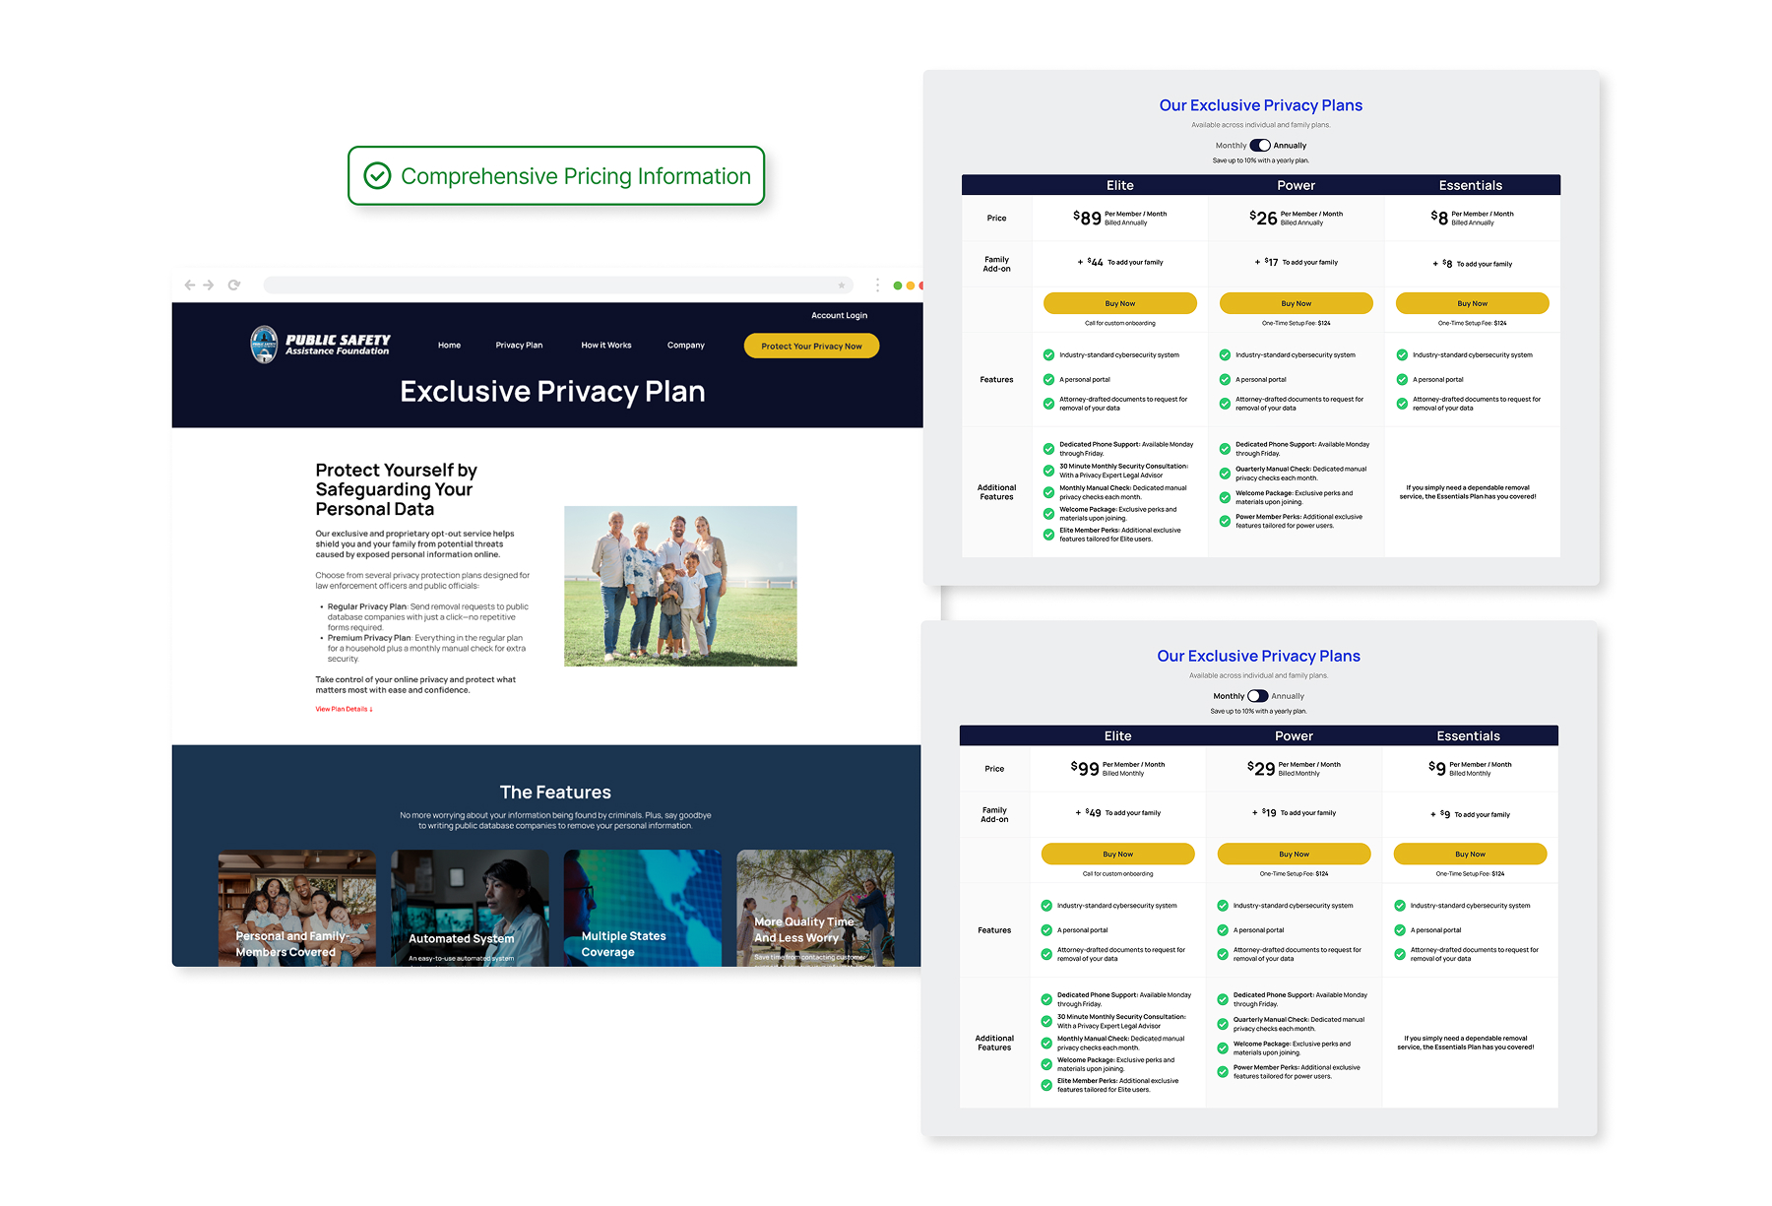Open the Home menu item
The height and width of the screenshot is (1206, 1772).
[449, 346]
